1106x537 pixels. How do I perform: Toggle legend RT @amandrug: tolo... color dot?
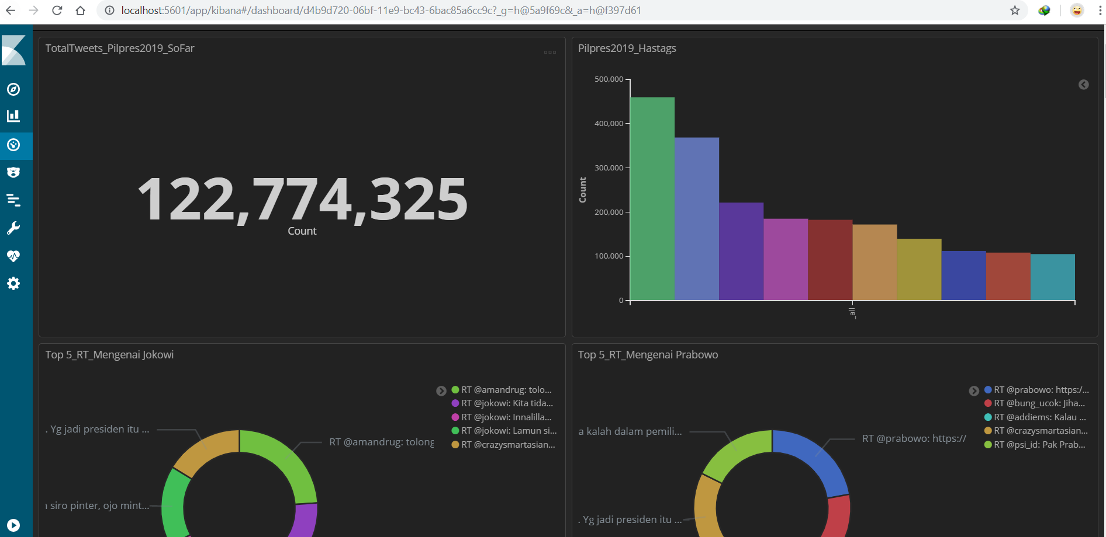pyautogui.click(x=455, y=390)
